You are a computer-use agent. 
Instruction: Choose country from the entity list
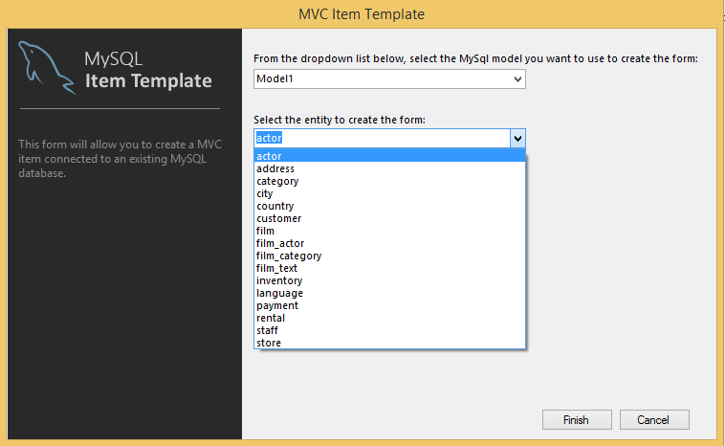click(389, 206)
